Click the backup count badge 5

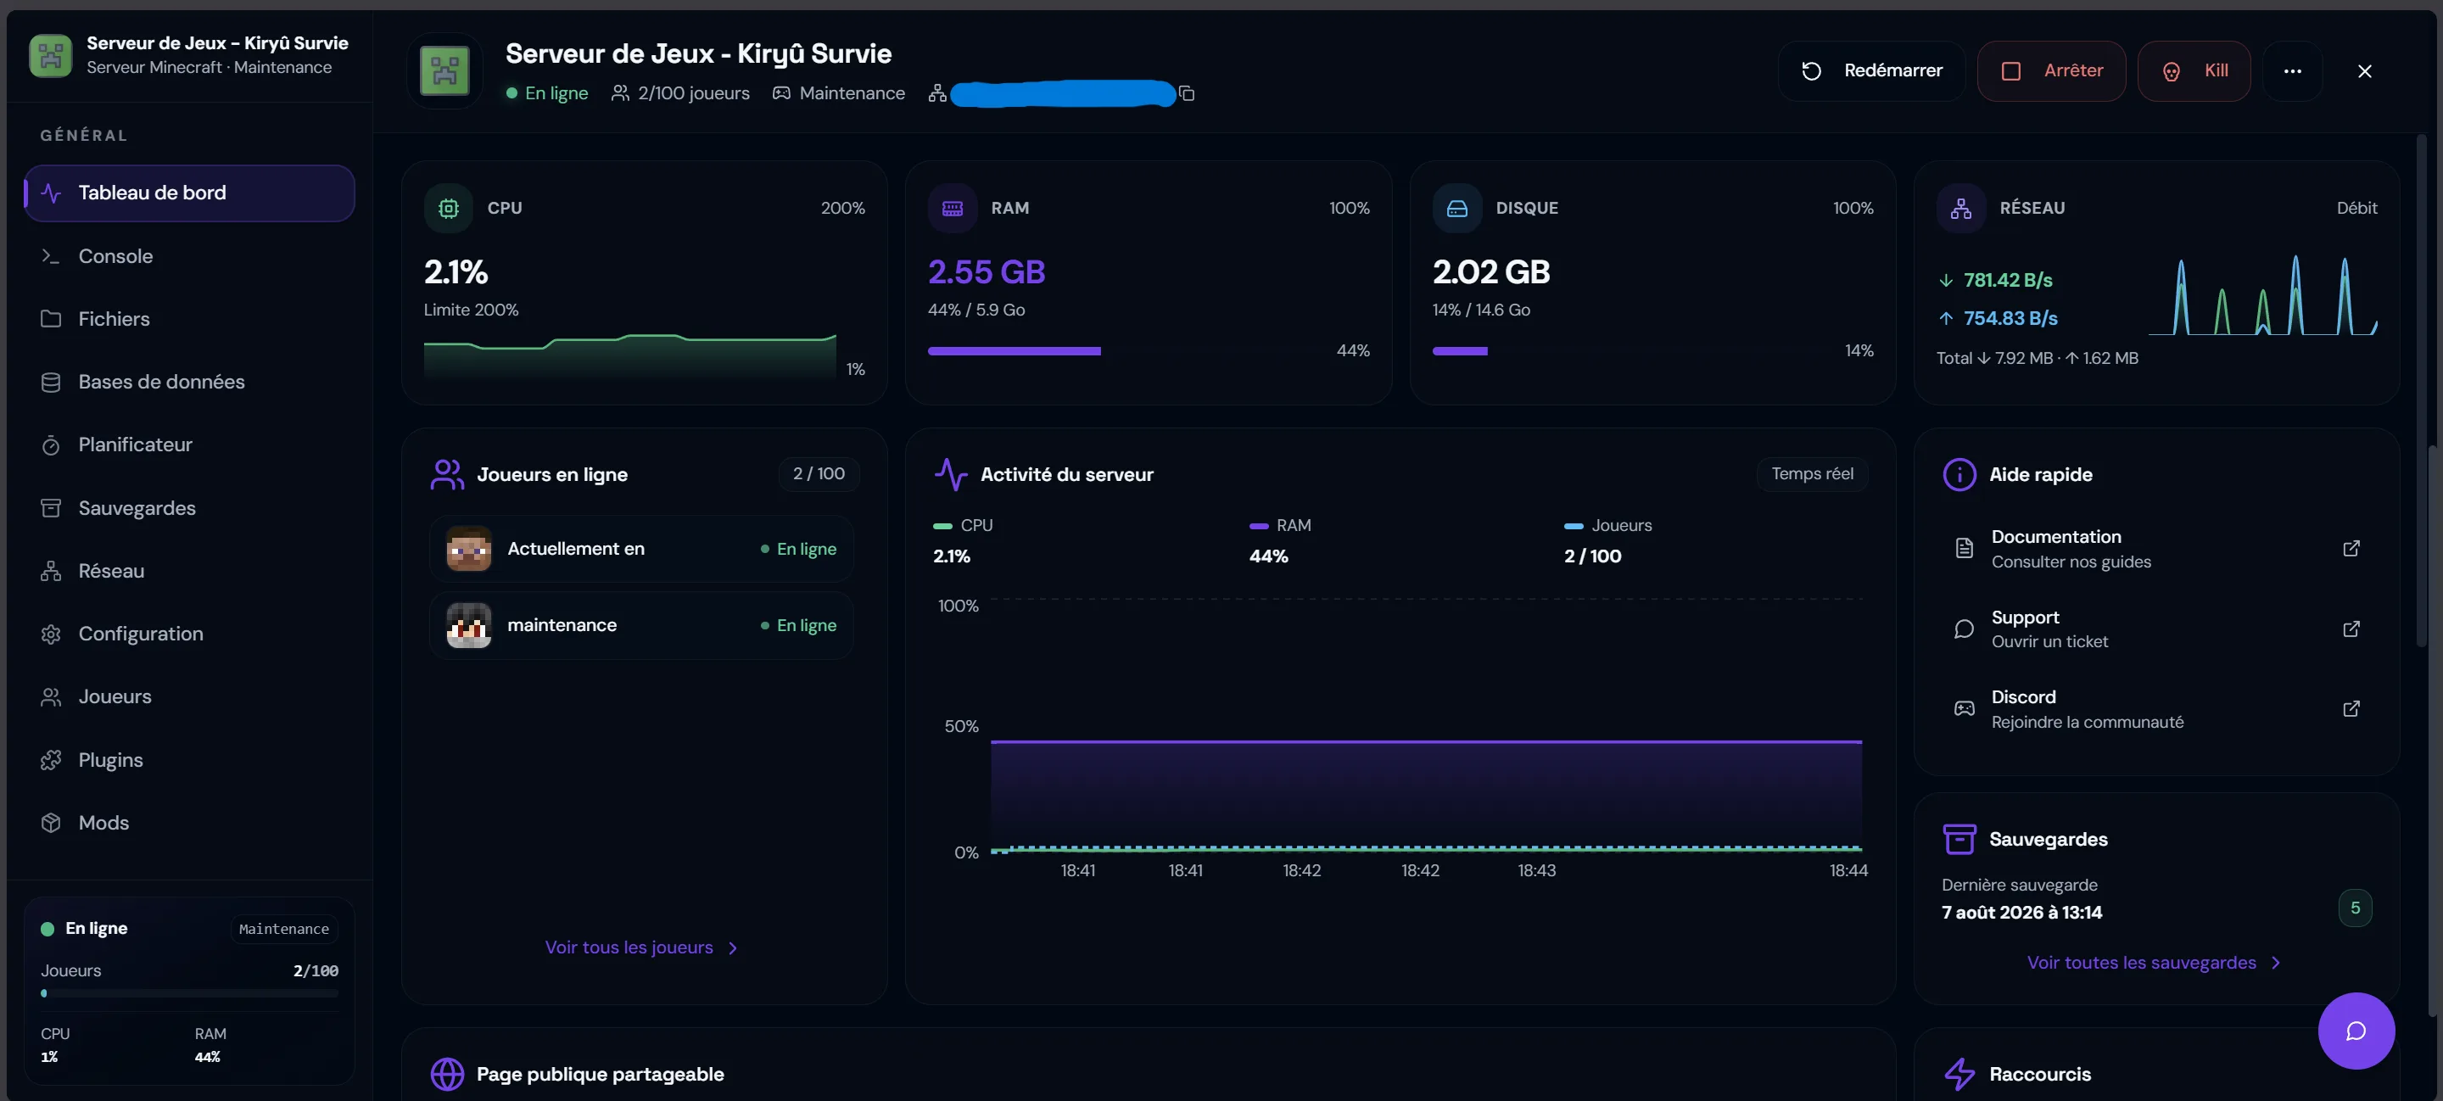coord(2355,908)
